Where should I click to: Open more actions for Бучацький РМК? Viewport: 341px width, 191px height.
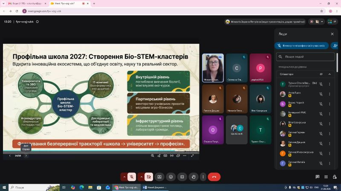click(x=329, y=114)
